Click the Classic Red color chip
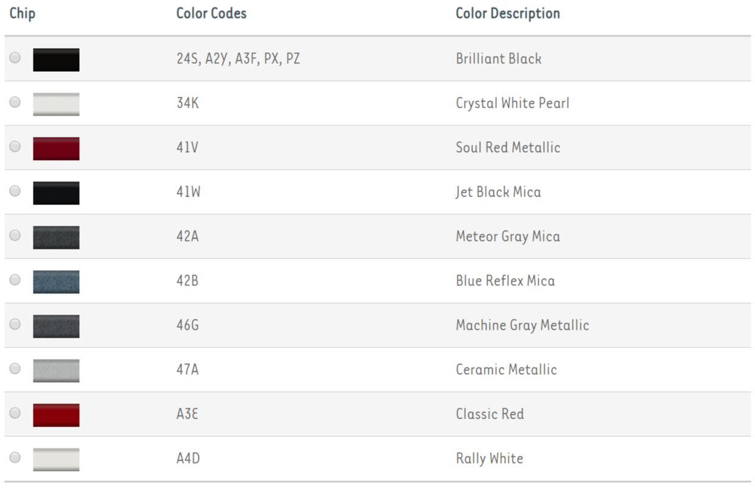The height and width of the screenshot is (488, 755). (x=56, y=415)
